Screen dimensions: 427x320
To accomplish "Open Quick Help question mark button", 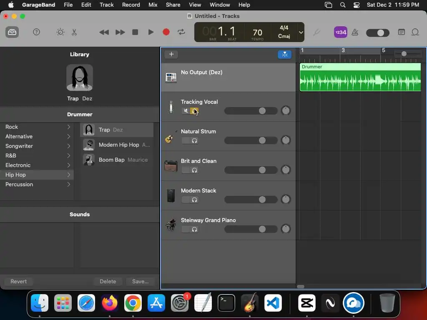I will [x=36, y=32].
